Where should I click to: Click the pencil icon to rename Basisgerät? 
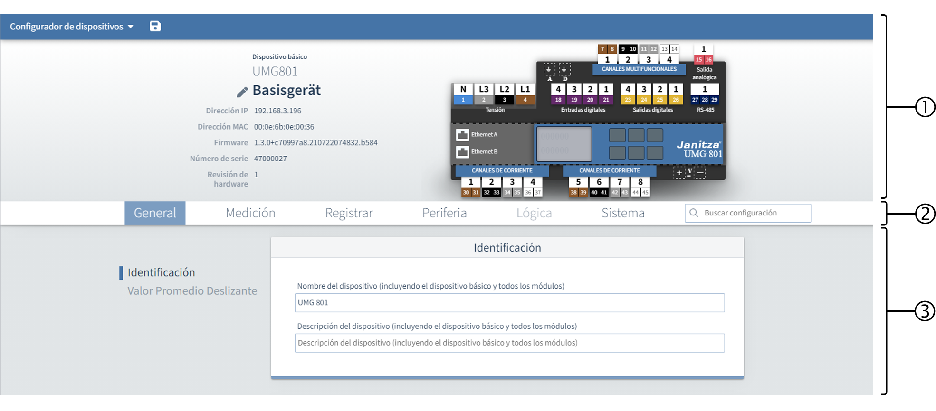tap(242, 92)
